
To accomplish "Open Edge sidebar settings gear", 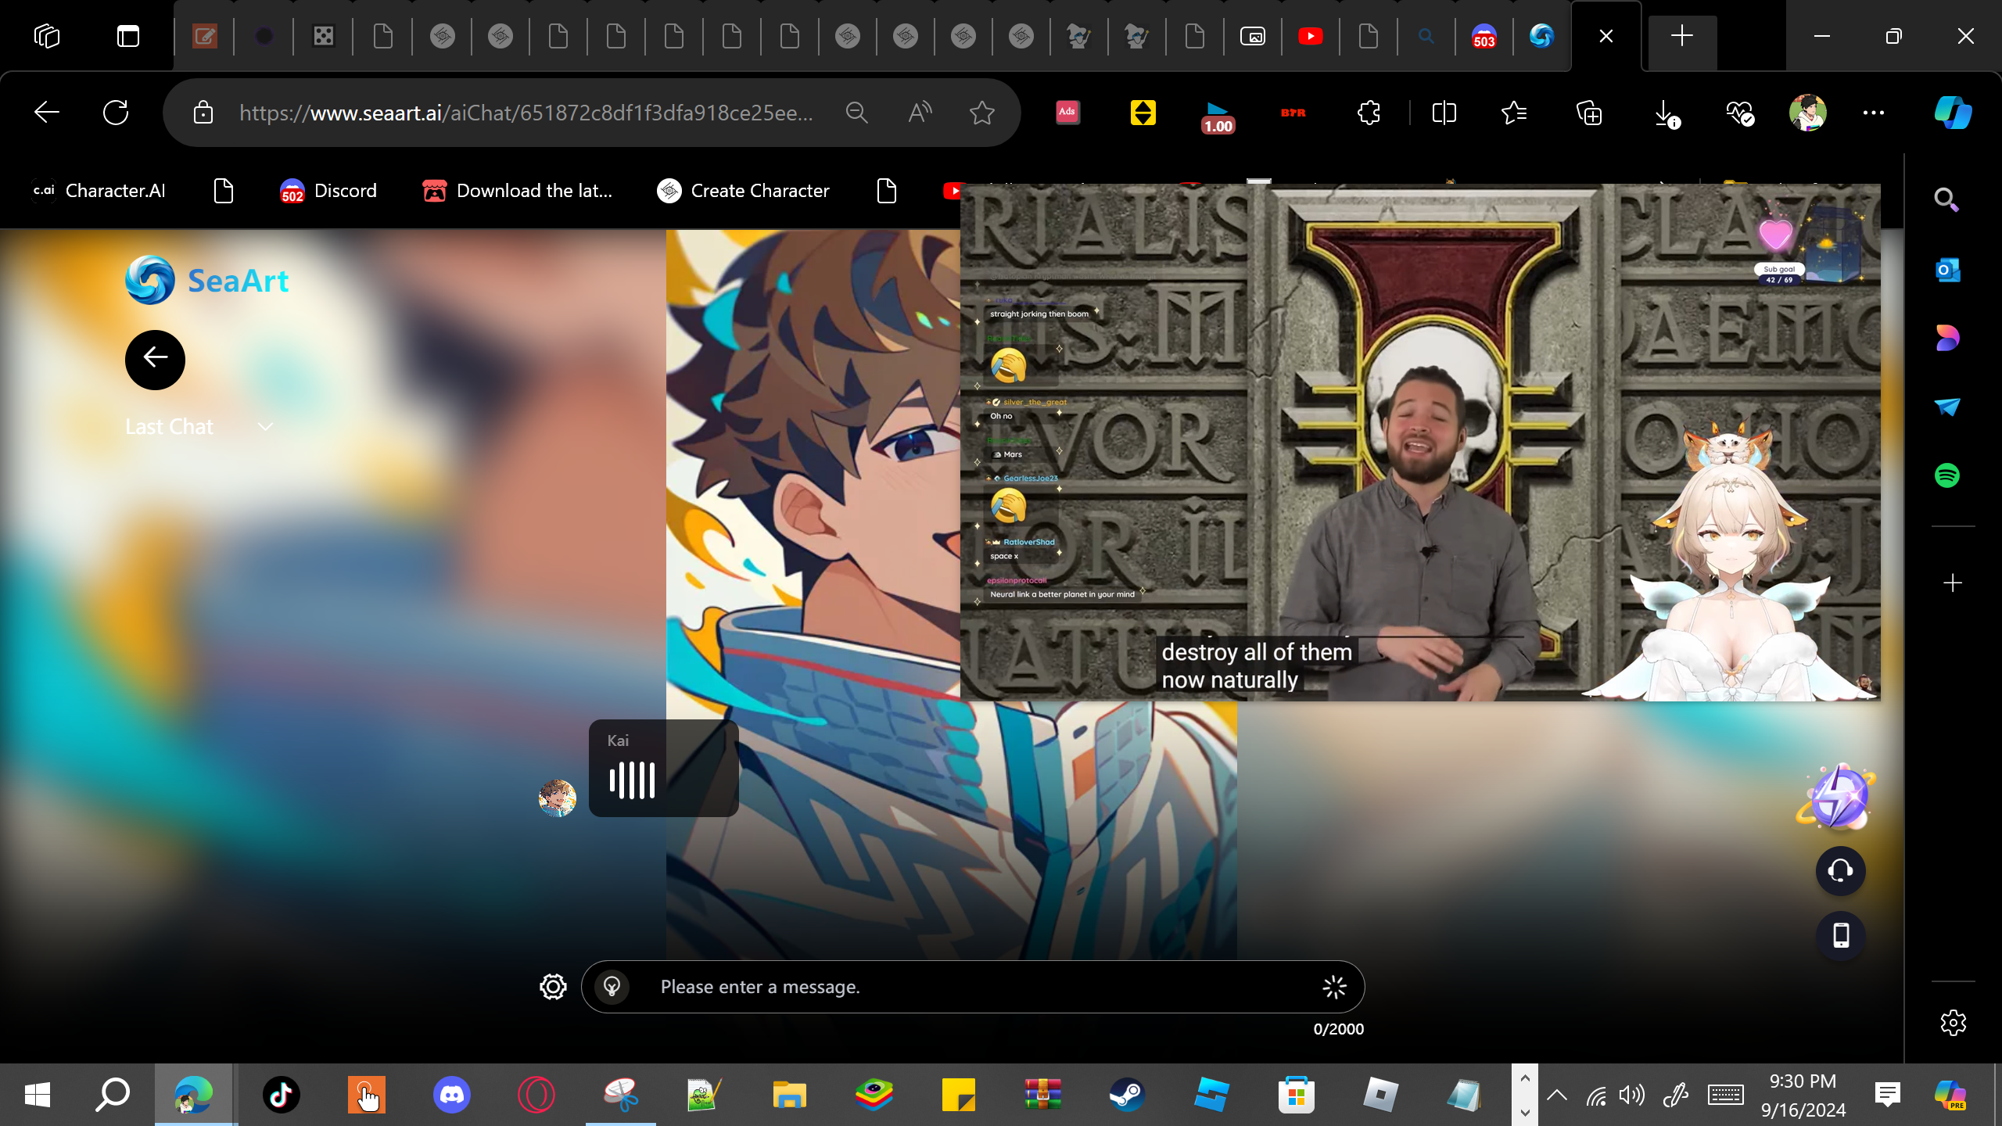I will [1953, 1023].
